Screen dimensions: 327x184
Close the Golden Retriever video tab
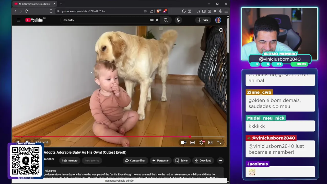tap(54, 4)
